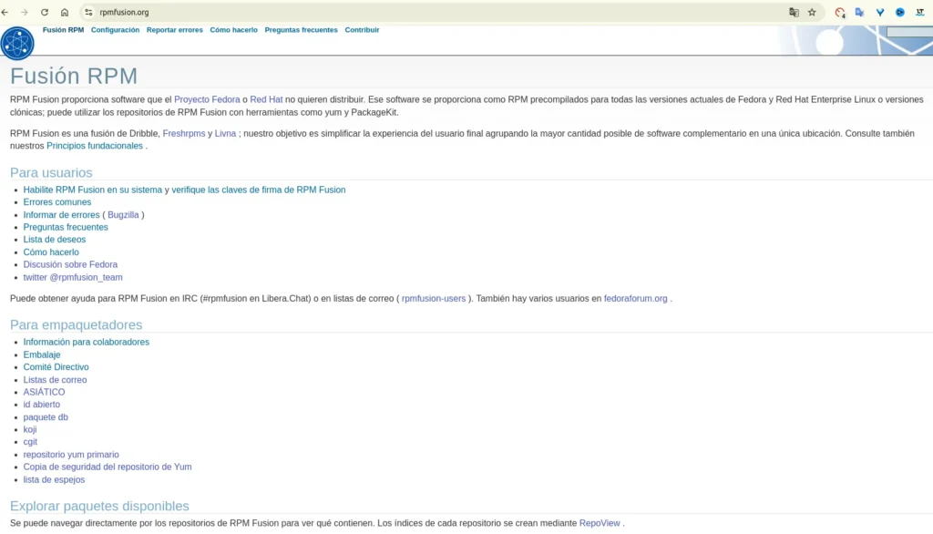The image size is (933, 534).
Task: Open the id abierto link
Action: [42, 405]
